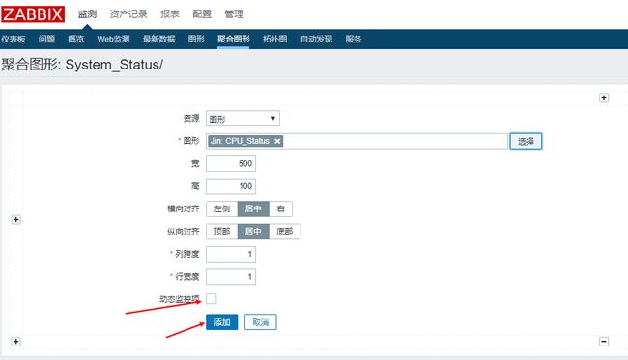Open the 最新数据 tab
The image size is (628, 360).
point(159,39)
